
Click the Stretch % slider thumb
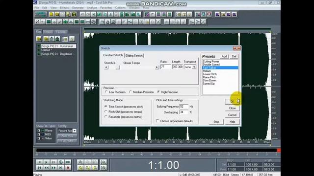coord(118,67)
